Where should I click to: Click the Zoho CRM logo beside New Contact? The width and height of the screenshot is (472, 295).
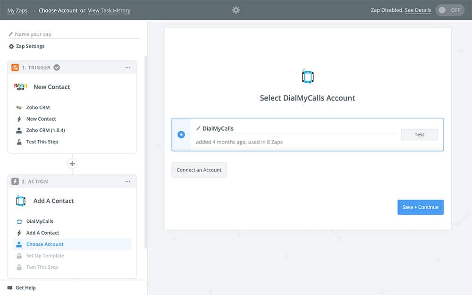[x=20, y=87]
